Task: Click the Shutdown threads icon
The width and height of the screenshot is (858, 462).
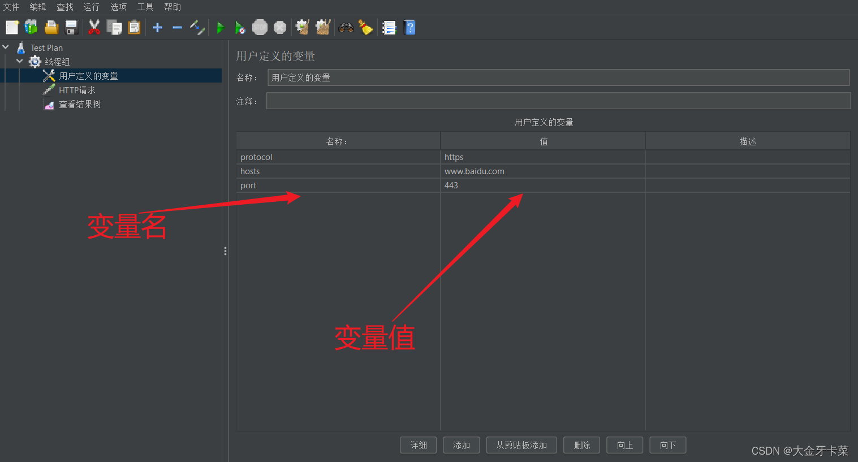Action: [x=280, y=27]
